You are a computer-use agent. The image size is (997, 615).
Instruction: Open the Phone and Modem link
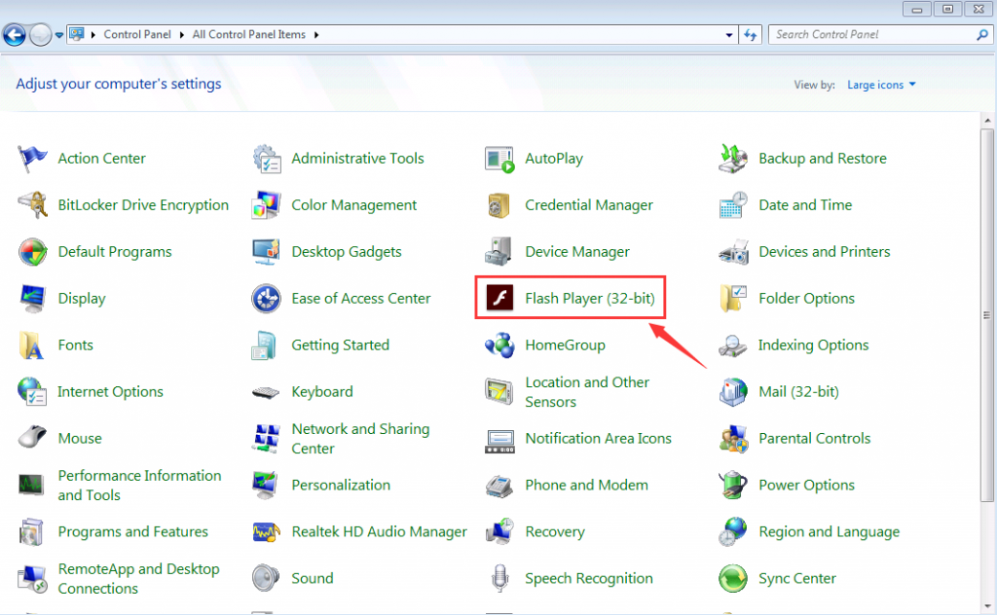tap(586, 485)
